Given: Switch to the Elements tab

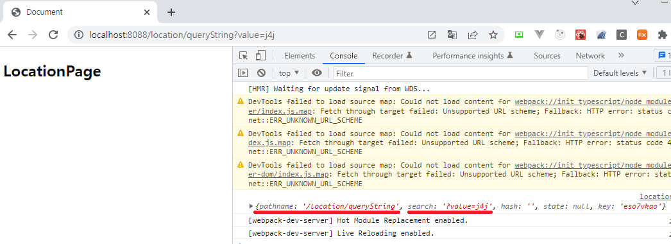Looking at the screenshot, I should (x=300, y=56).
